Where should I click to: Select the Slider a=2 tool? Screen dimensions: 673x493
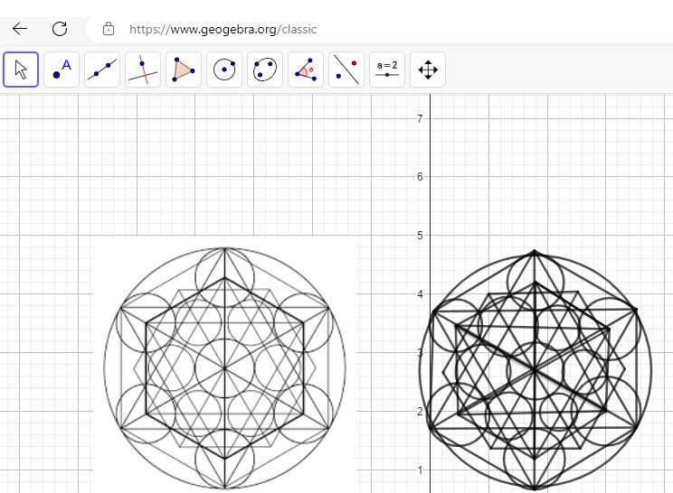click(x=387, y=70)
